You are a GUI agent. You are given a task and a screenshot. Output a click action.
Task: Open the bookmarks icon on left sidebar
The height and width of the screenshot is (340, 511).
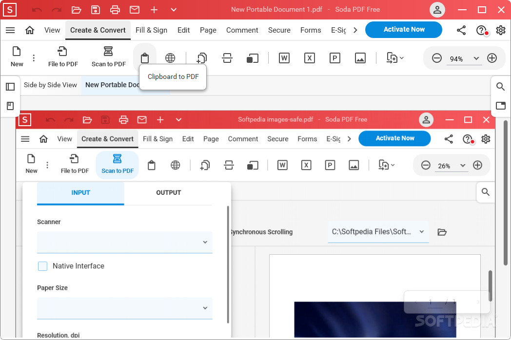10,106
